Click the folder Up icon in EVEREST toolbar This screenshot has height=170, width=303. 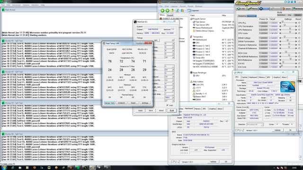[172, 10]
